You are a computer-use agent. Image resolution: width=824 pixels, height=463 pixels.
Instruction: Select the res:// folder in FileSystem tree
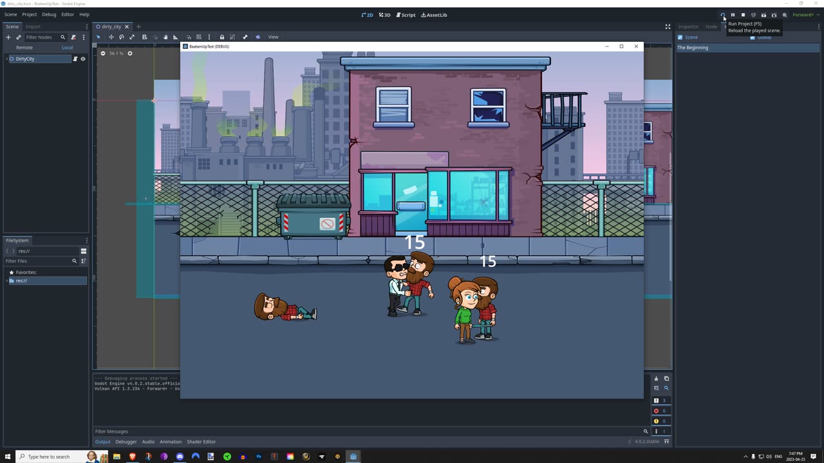(46, 281)
